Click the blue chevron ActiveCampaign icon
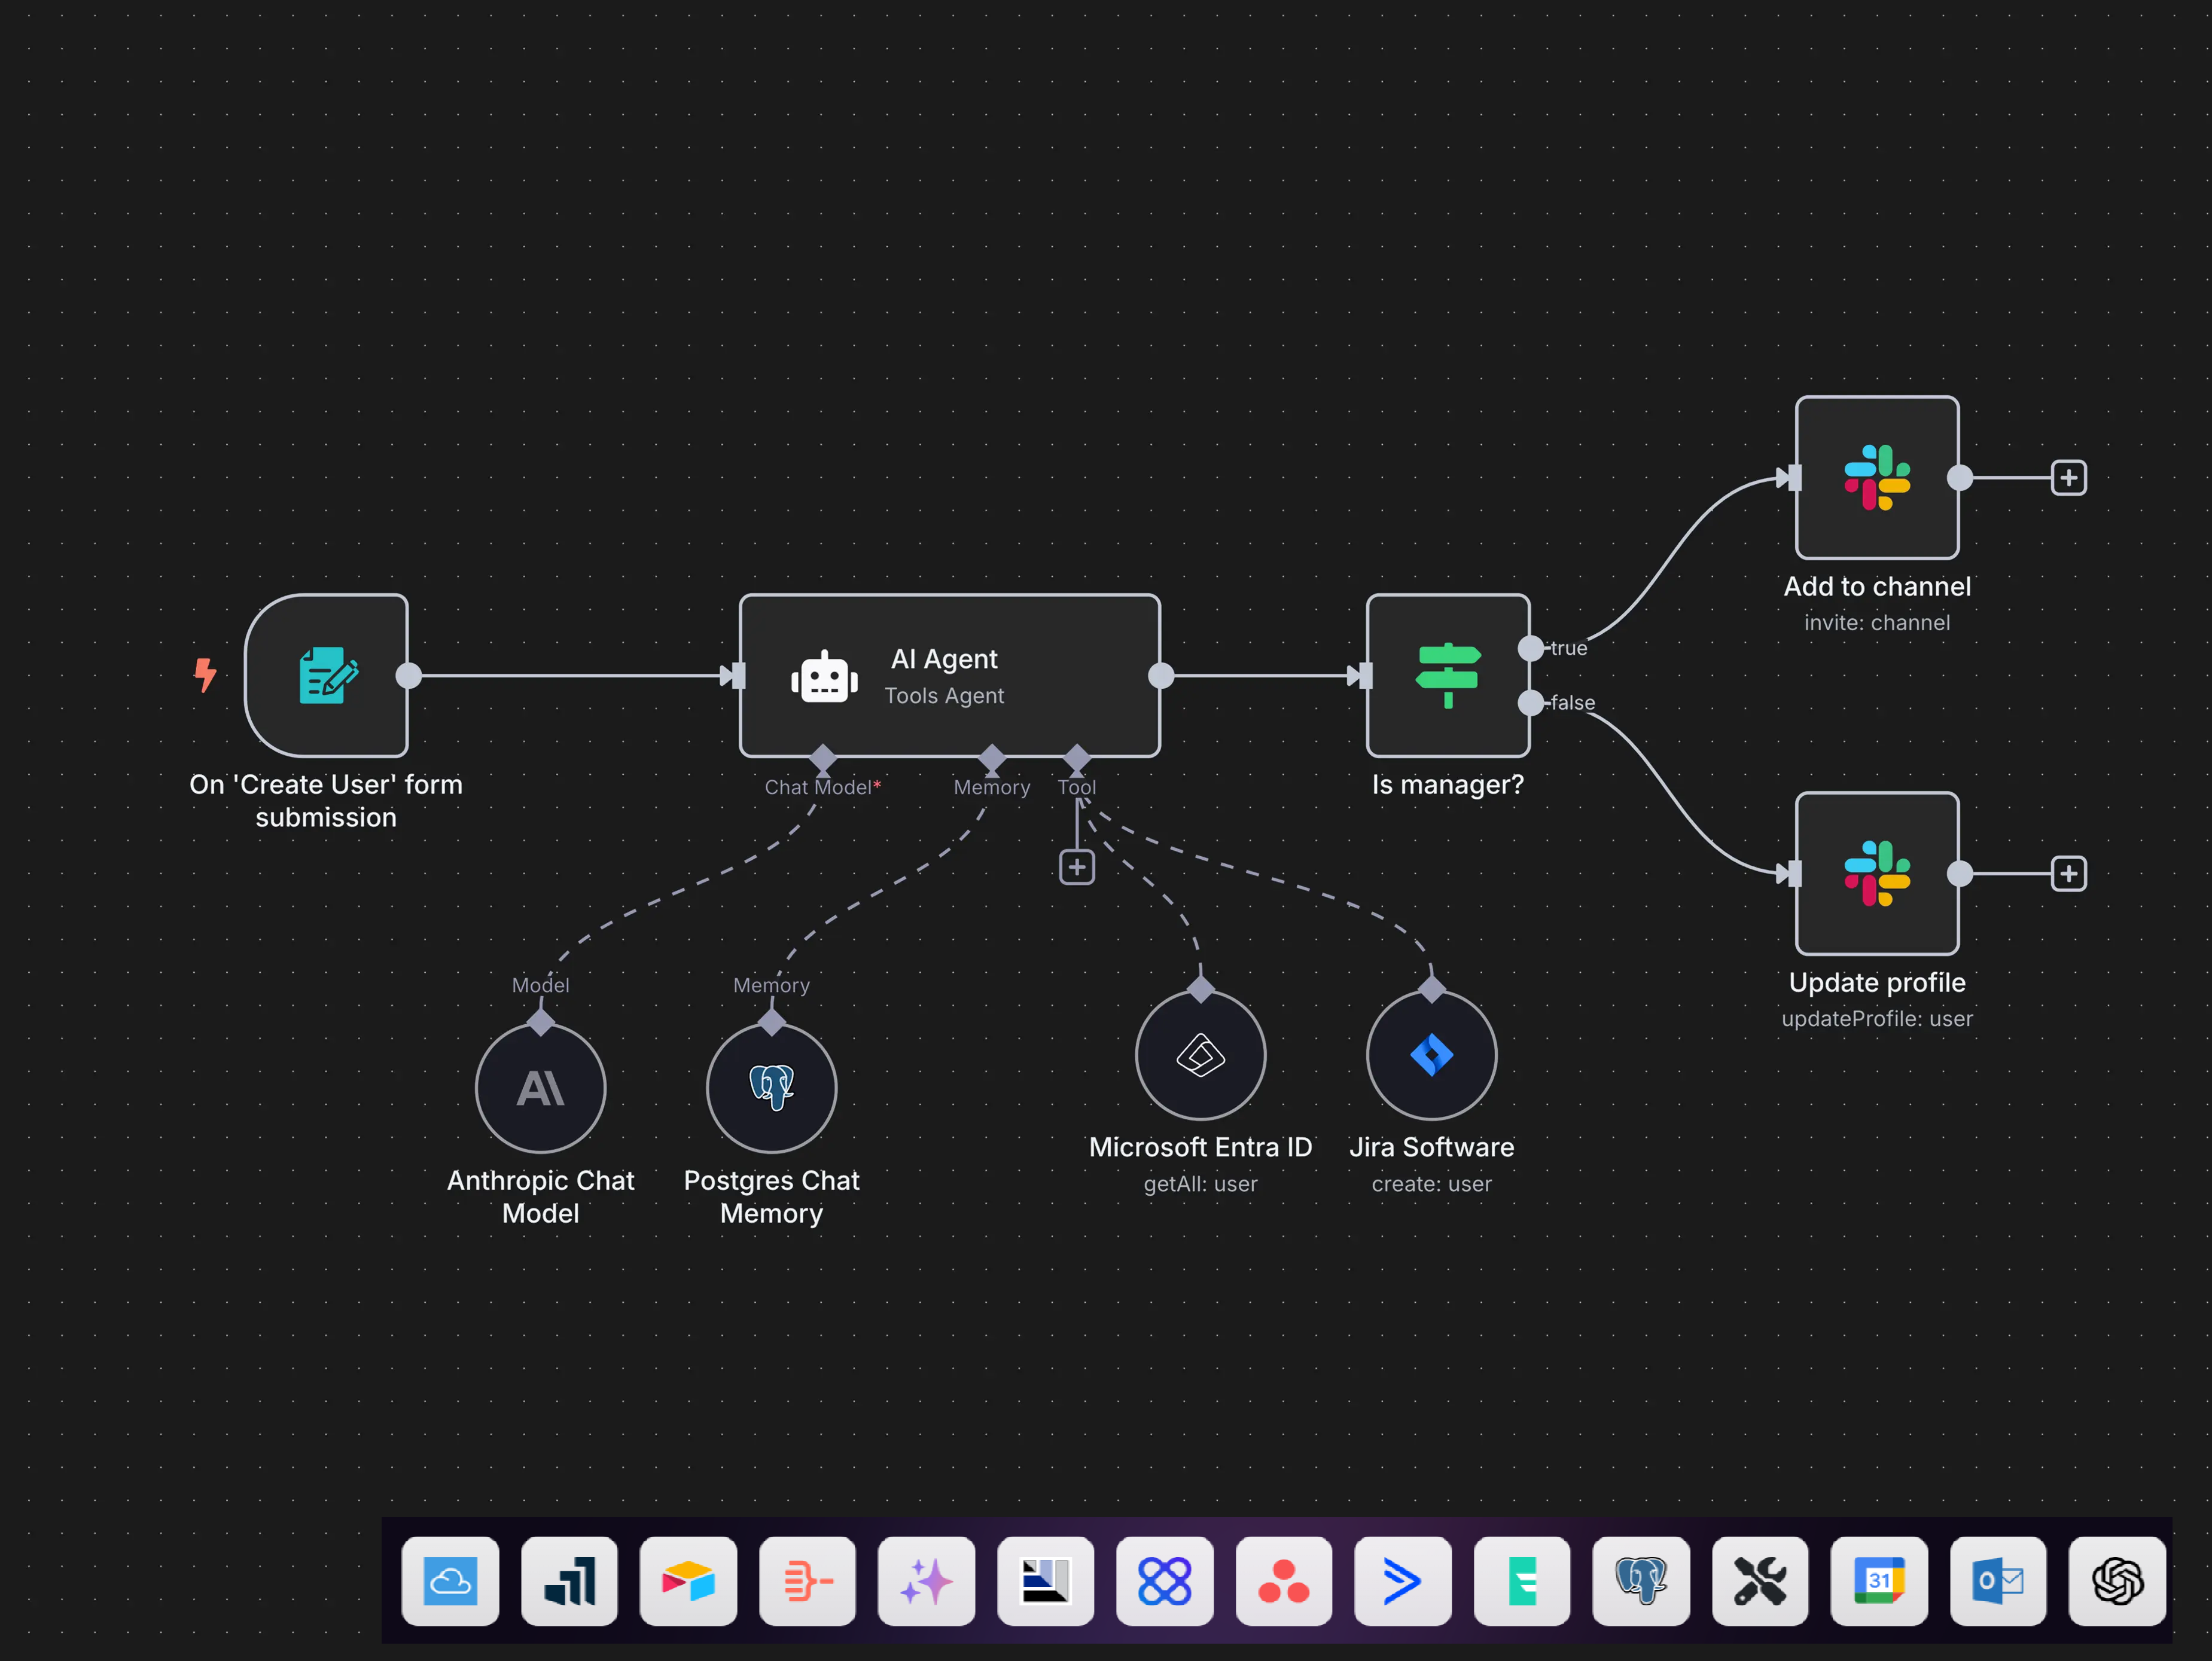Viewport: 2212px width, 1661px height. pyautogui.click(x=1402, y=1581)
